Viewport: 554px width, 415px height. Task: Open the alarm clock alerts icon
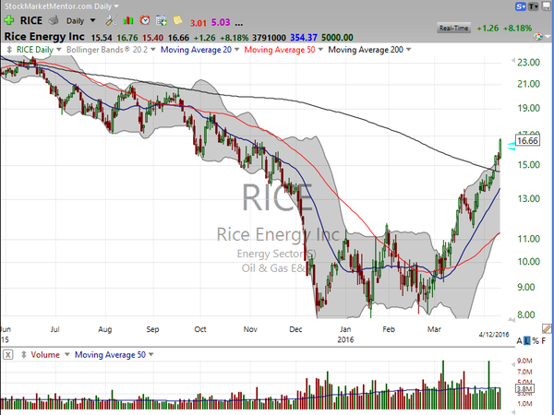tap(145, 20)
